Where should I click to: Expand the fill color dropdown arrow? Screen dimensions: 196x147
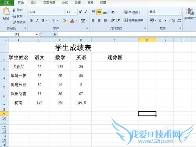pos(68,20)
